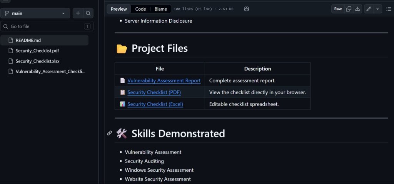Click the 'Server Information Disclosure' list item
Image resolution: width=394 pixels, height=184 pixels.
158,21
